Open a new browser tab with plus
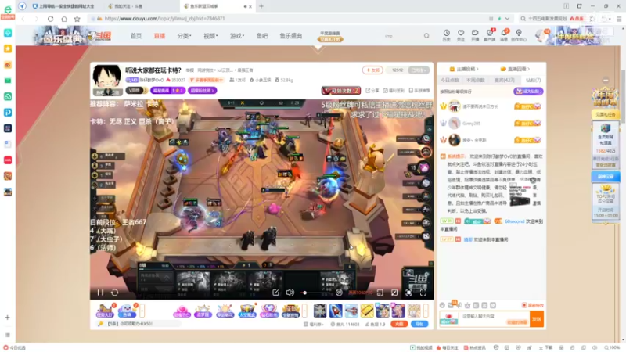 point(261,6)
